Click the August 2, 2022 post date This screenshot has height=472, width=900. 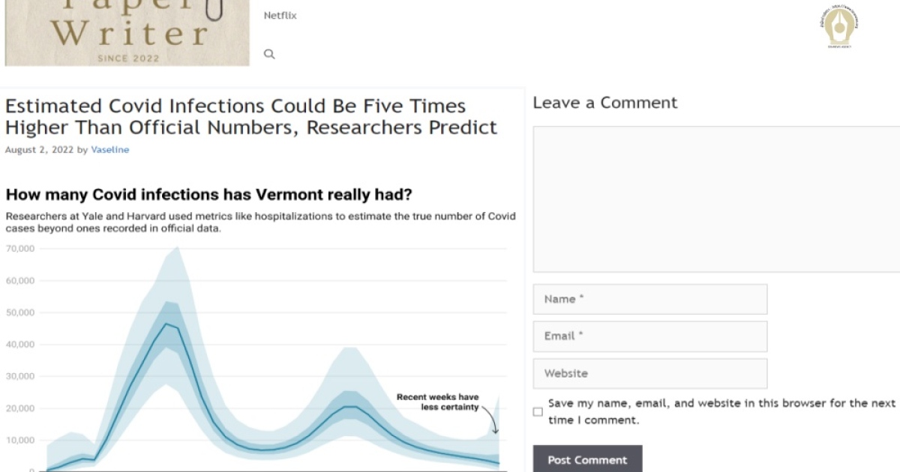(x=39, y=150)
